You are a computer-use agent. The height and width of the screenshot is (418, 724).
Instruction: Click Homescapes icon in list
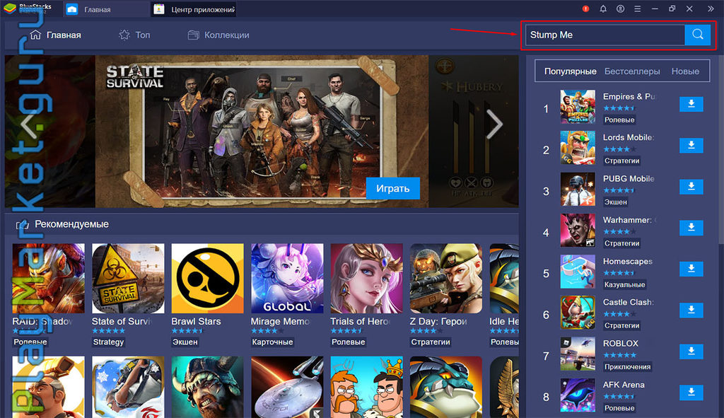(x=578, y=272)
